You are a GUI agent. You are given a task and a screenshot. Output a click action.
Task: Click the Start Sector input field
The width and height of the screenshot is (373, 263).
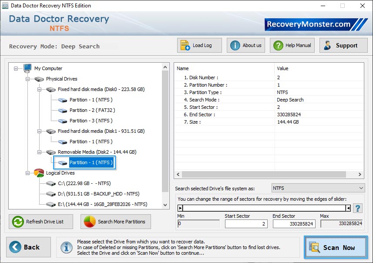pyautogui.click(x=246, y=223)
